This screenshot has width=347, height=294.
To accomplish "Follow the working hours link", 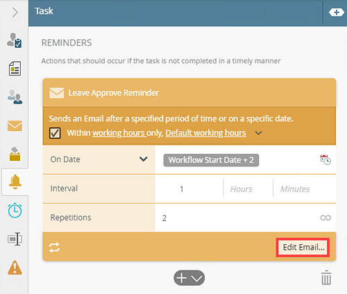I will [x=119, y=133].
